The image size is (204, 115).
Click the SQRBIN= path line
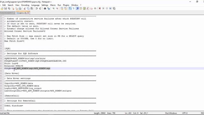coord(25,58)
